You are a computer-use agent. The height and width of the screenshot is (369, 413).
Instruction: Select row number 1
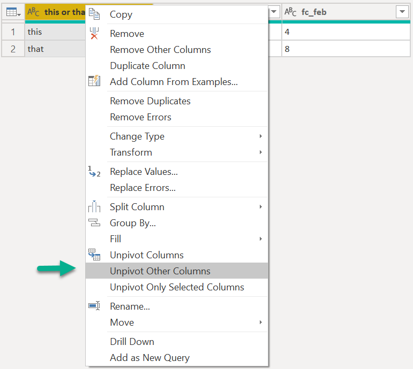tap(13, 32)
